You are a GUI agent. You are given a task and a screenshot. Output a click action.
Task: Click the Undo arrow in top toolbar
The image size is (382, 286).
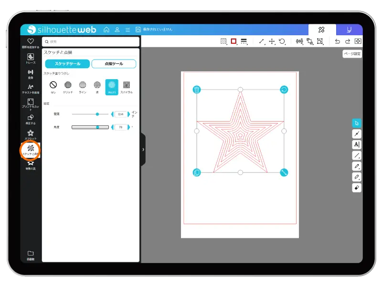tap(338, 41)
